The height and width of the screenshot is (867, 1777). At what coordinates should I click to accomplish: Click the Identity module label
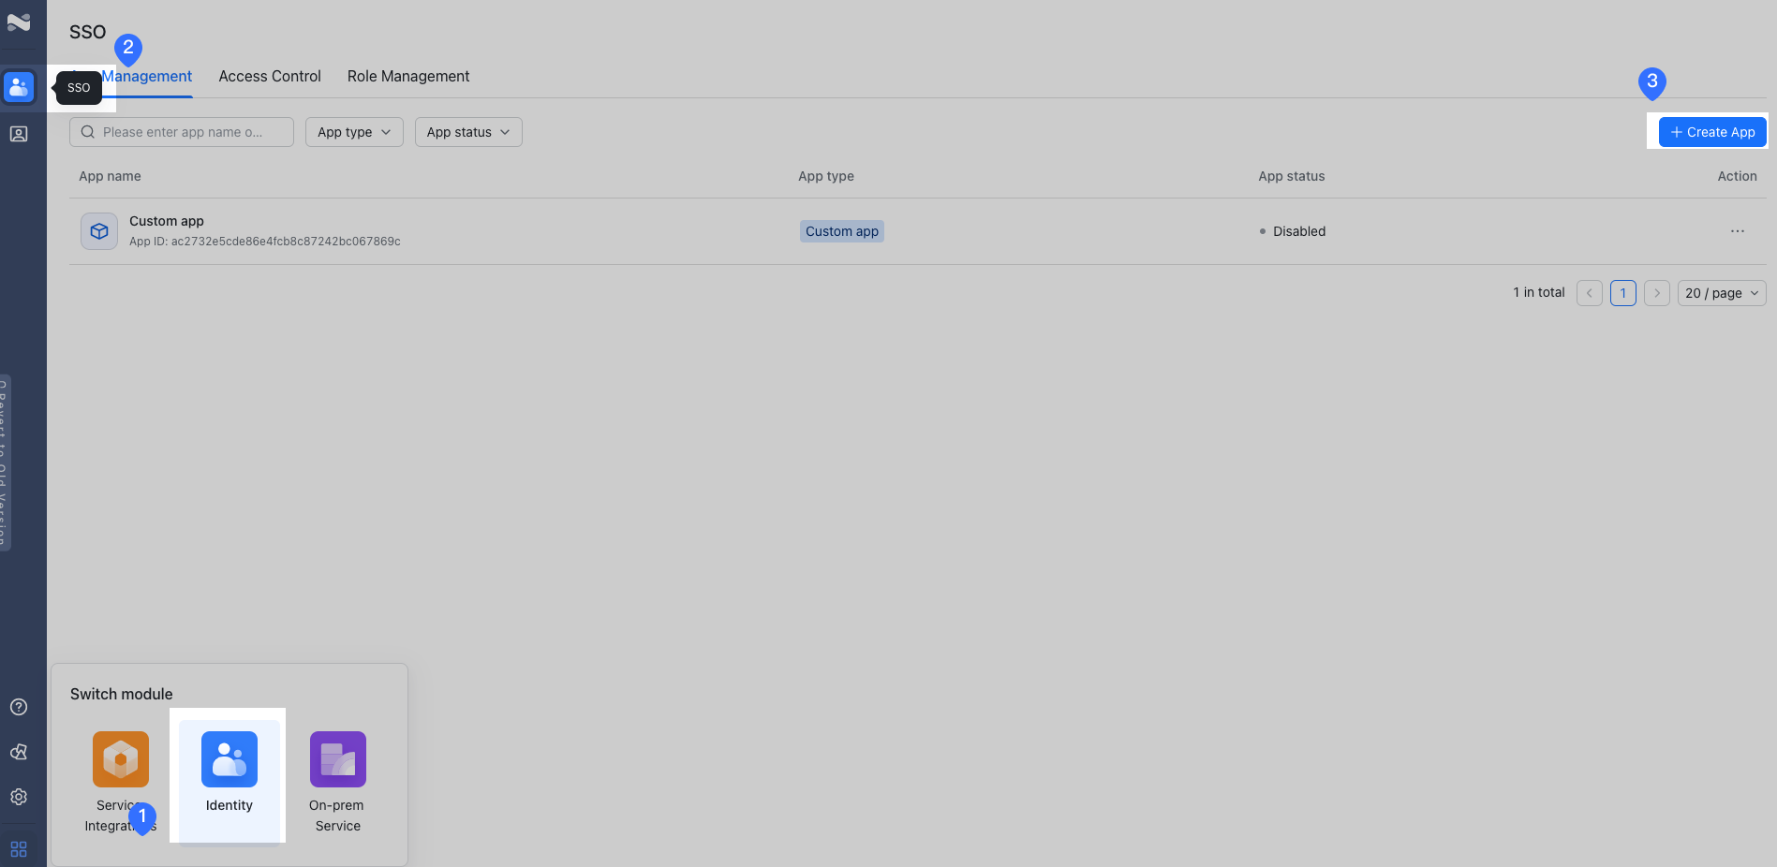point(230,805)
